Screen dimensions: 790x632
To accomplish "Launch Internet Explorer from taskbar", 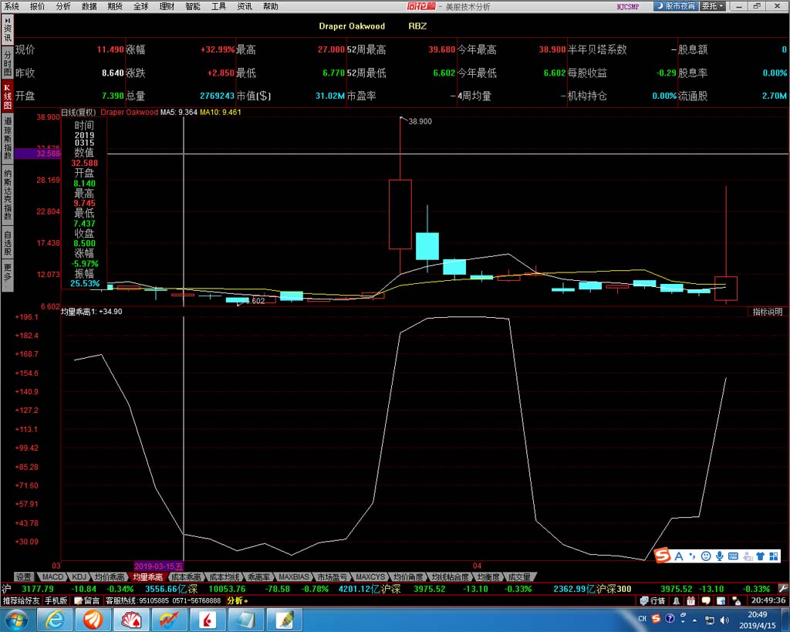I will point(55,620).
